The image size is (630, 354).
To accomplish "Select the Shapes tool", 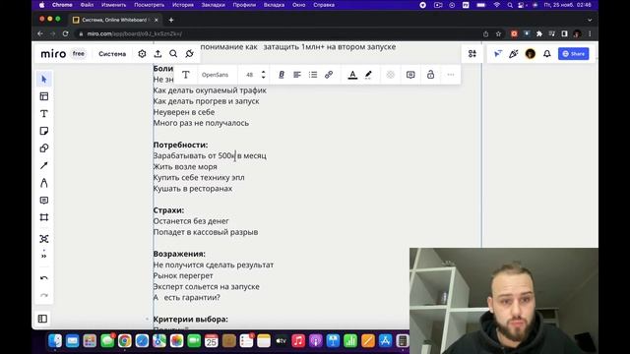I will tap(44, 148).
